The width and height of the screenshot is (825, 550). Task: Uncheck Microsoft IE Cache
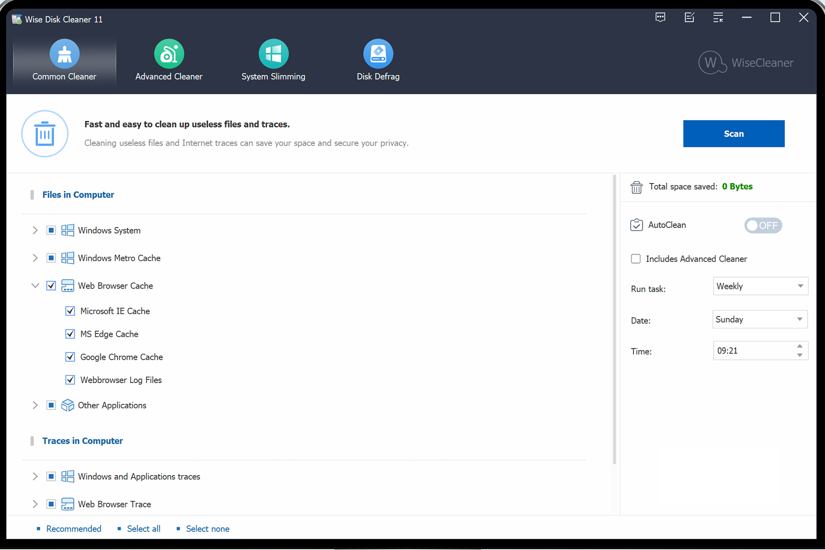pyautogui.click(x=70, y=311)
